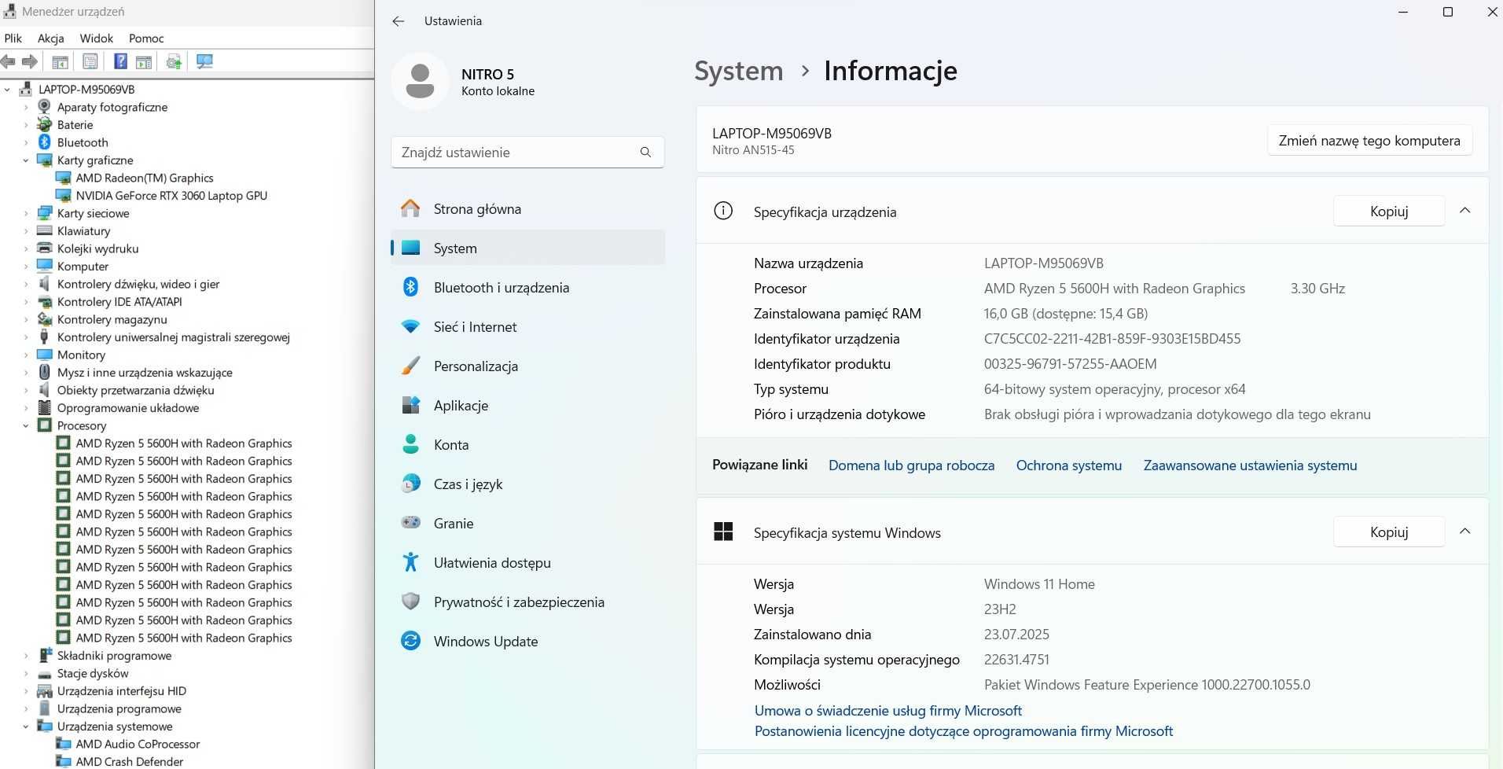Viewport: 1503px width, 769px height.
Task: Expand the Stacje dysków node
Action: click(26, 673)
